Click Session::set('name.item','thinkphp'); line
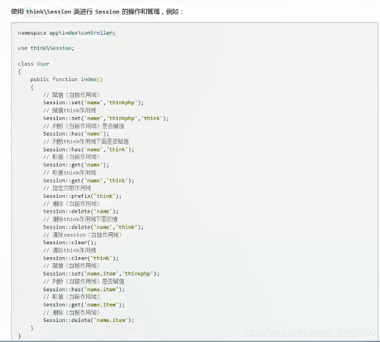 pos(101,273)
